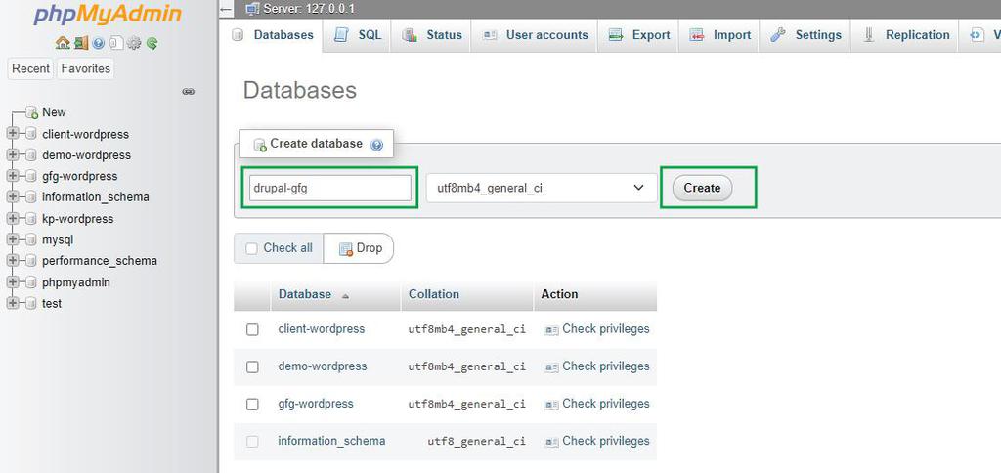
Task: Click the database name input field
Action: click(327, 188)
